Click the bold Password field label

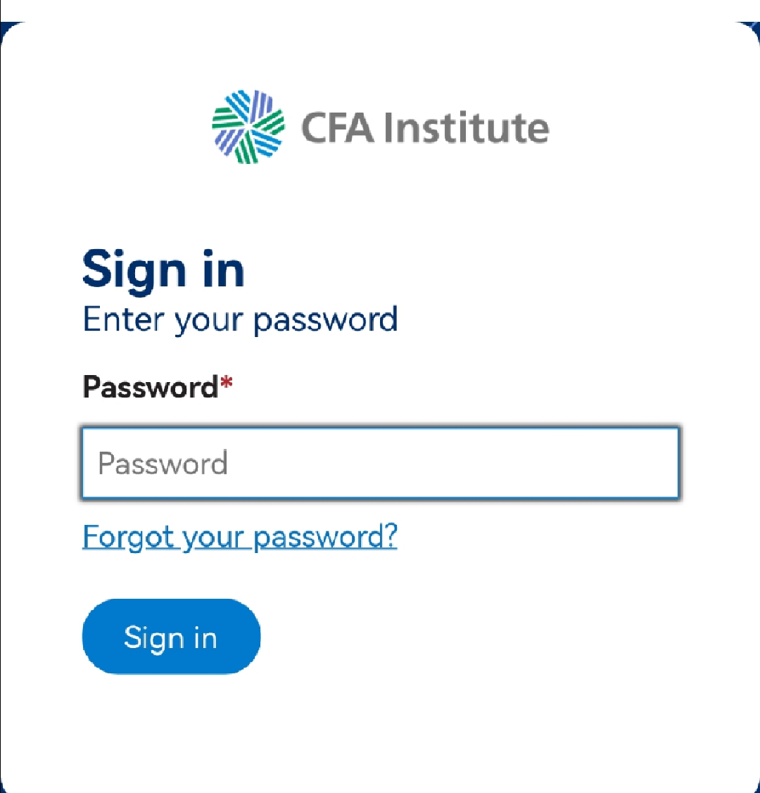[150, 387]
